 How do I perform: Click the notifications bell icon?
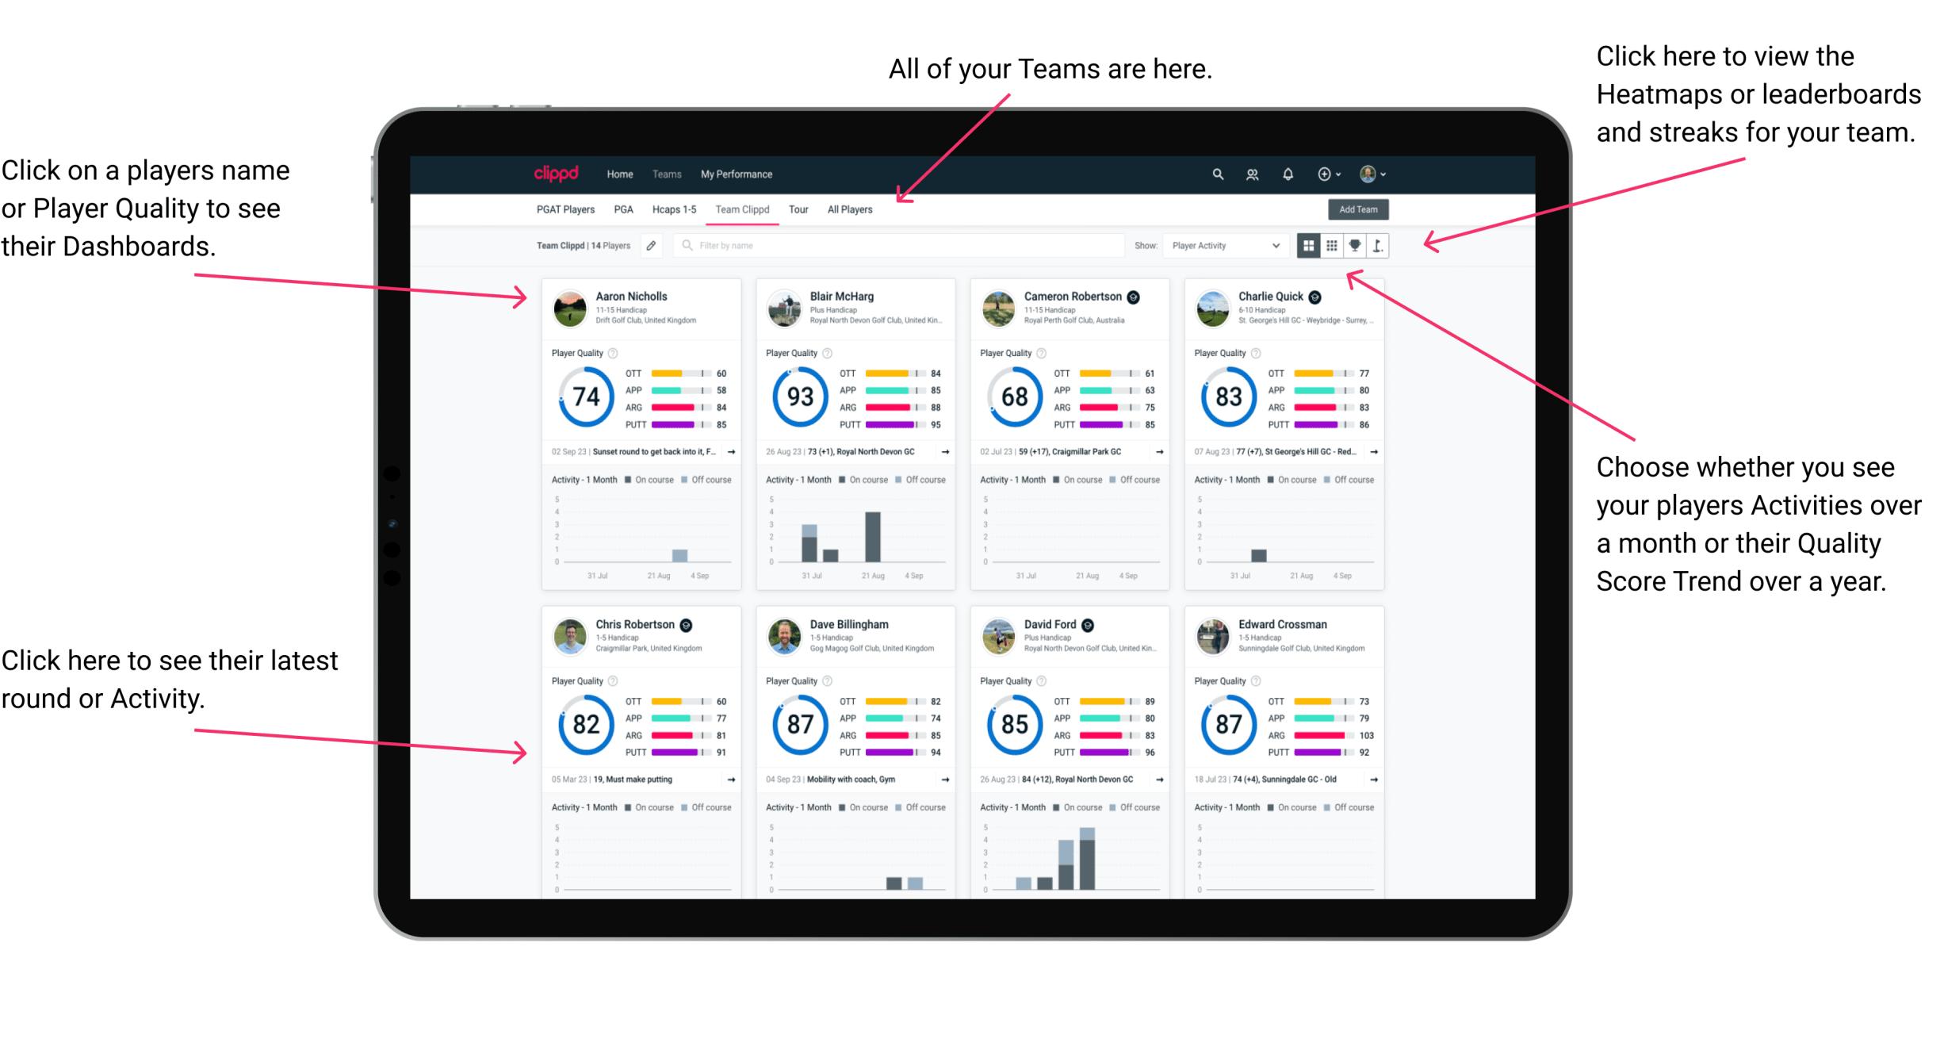[x=1292, y=173]
